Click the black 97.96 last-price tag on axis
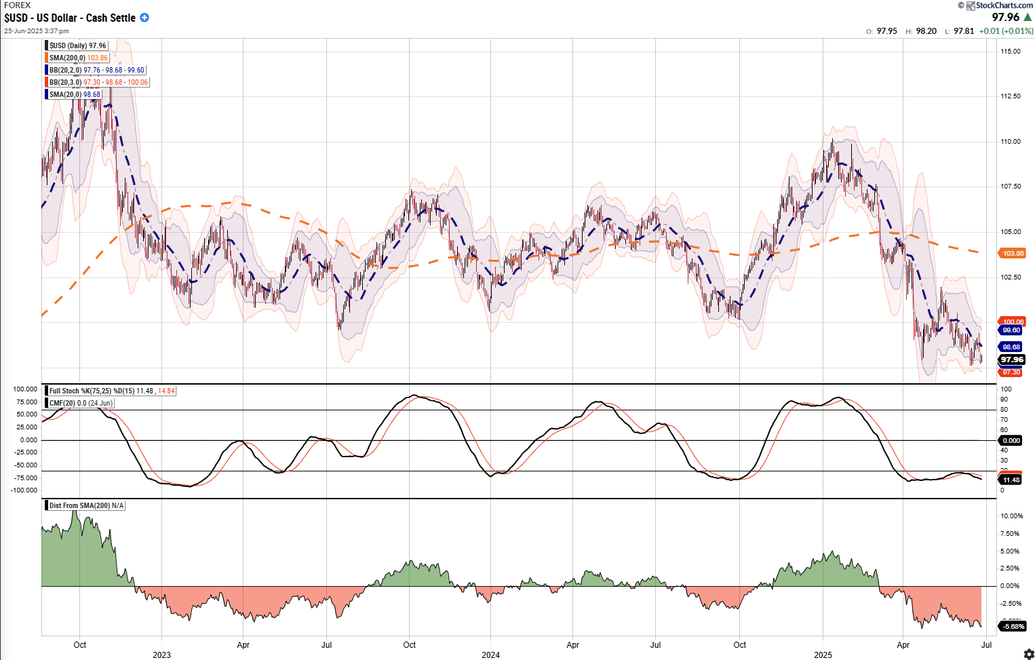This screenshot has width=1035, height=660. pyautogui.click(x=1012, y=360)
